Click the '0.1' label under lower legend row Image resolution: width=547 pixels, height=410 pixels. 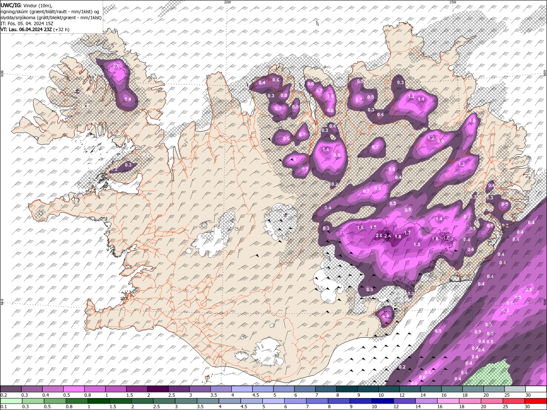click(x=4, y=407)
